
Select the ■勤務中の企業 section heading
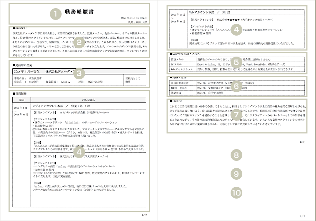point(22,65)
